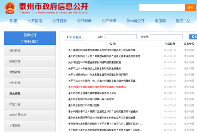197x133 pixels.
Task: Select 依申请公开 in the navigation bar
Action: coord(136,21)
